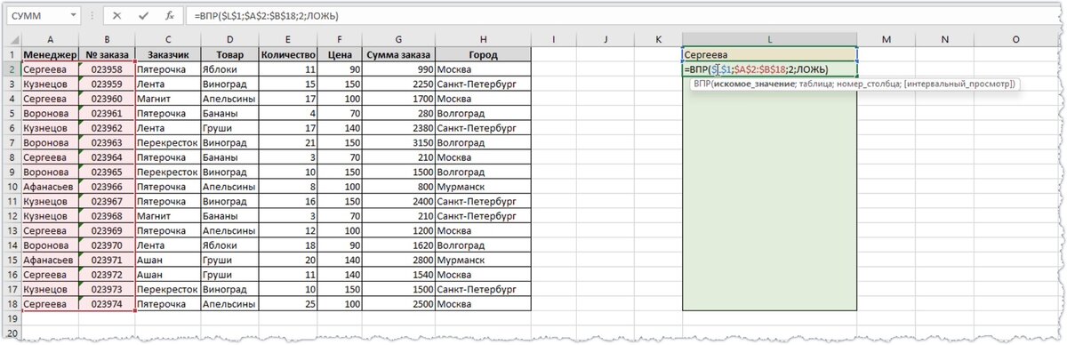Click the искомое_значение argument in the tooltip
This screenshot has width=1067, height=345.
[x=757, y=84]
